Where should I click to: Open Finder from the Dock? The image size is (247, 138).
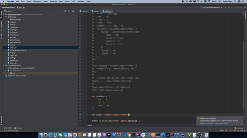pos(41,135)
